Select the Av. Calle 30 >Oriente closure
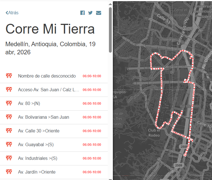The image size is (212, 180). point(39,131)
